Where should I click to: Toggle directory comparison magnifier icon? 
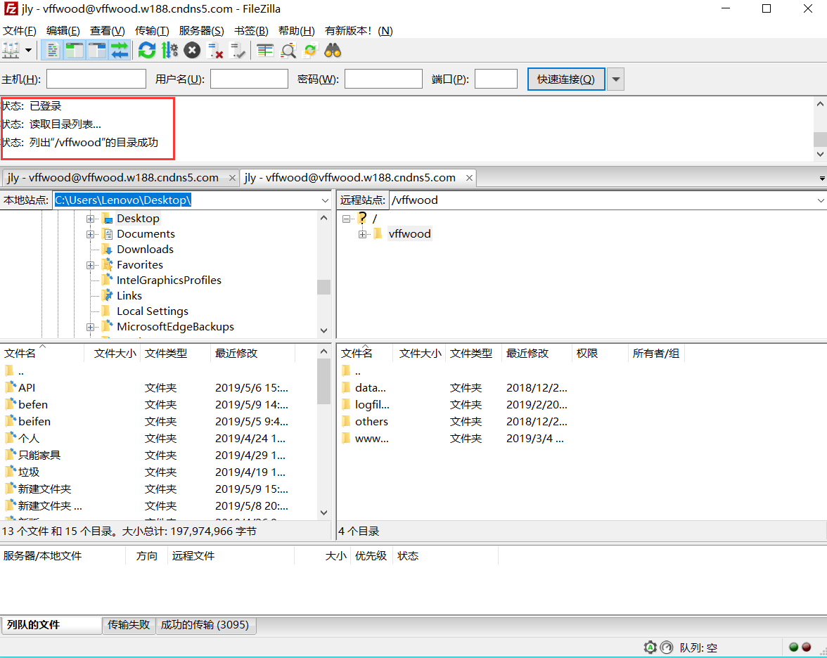point(288,51)
